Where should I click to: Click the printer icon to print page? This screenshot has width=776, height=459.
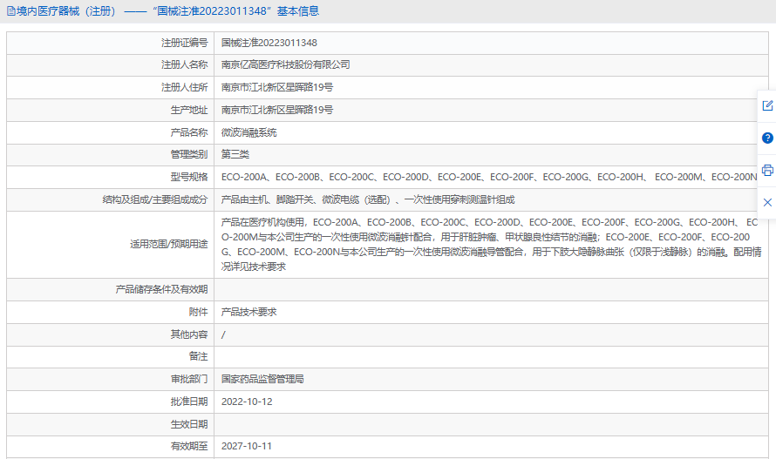coord(767,170)
